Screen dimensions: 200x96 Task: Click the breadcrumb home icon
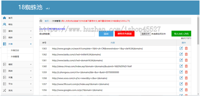(41, 21)
